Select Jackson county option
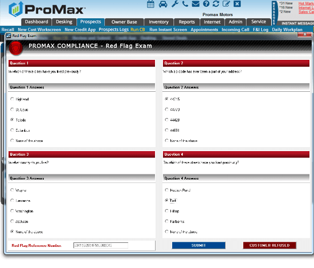The width and height of the screenshot is (314, 268). coord(12,221)
